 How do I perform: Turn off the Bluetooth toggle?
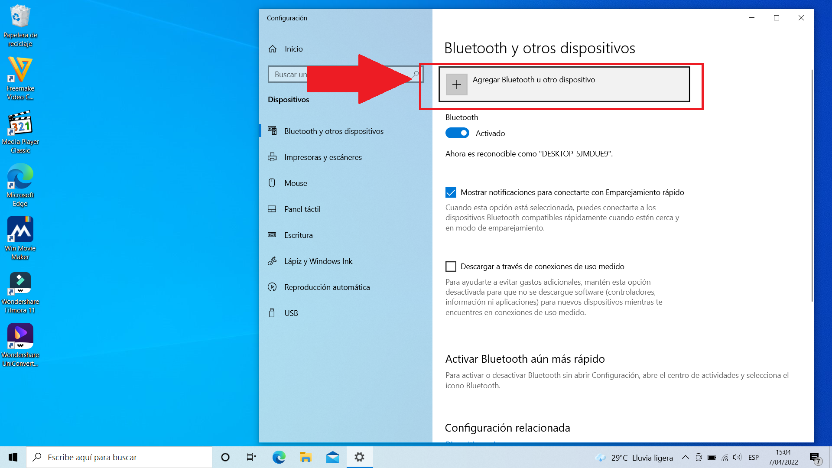(x=457, y=133)
